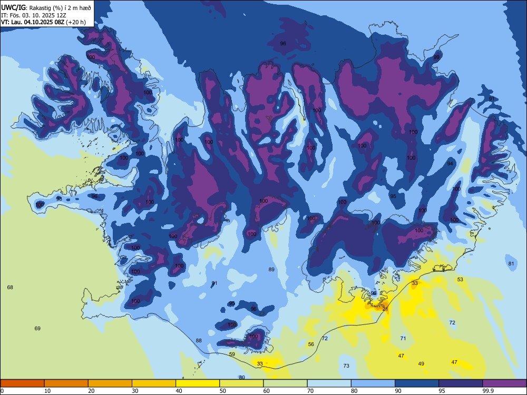The width and height of the screenshot is (527, 395).
Task: Click the humidity value '94' on the map
Action: coord(450,163)
